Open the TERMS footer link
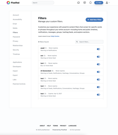 [55, 126]
